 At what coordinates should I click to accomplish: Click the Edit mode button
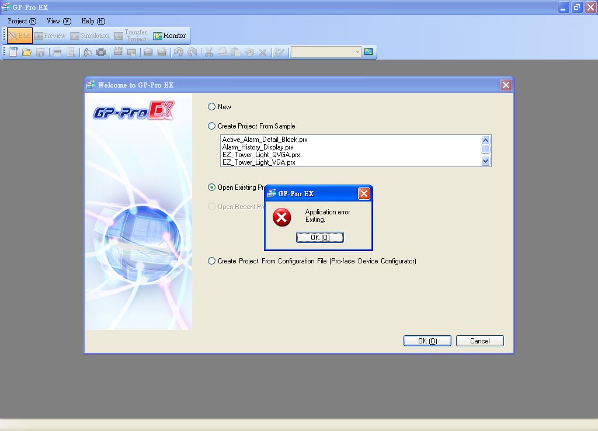point(20,36)
